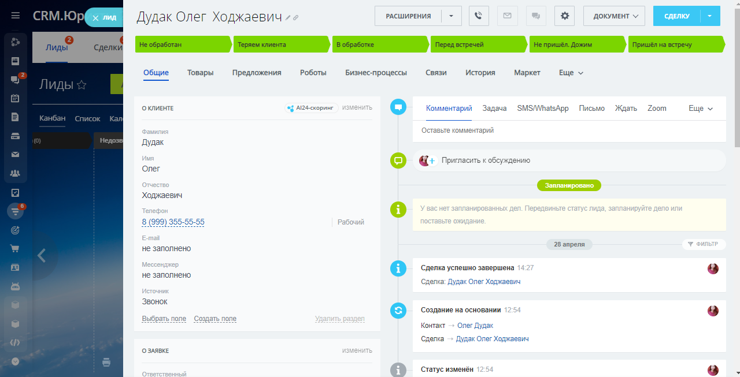Select the Перед встречей lead stage
This screenshot has width=740, height=377.
[x=477, y=44]
